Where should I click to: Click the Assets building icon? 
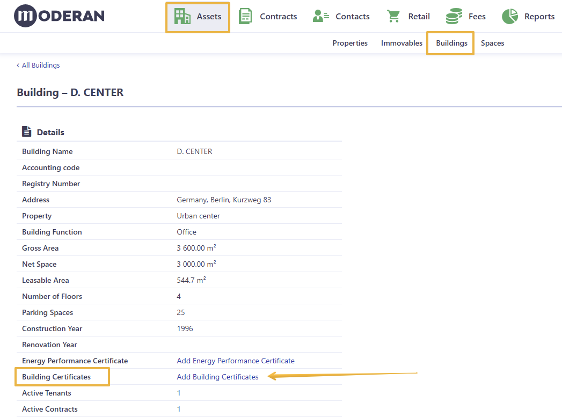[x=182, y=17]
